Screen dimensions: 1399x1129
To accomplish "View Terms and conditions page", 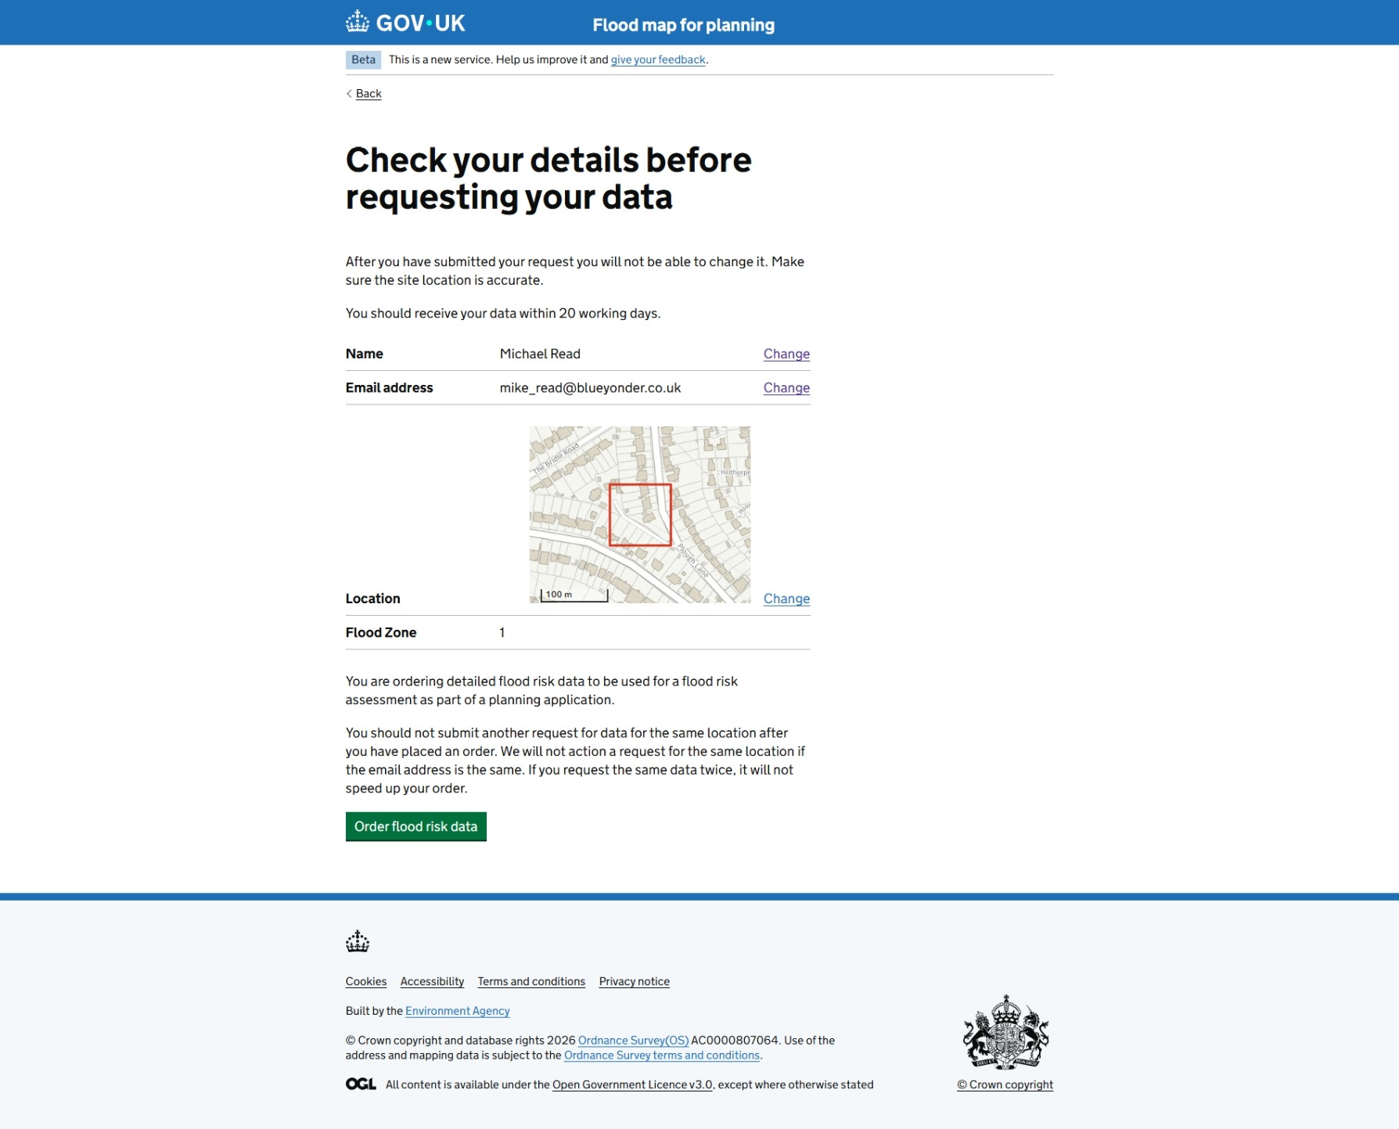I will tap(531, 982).
